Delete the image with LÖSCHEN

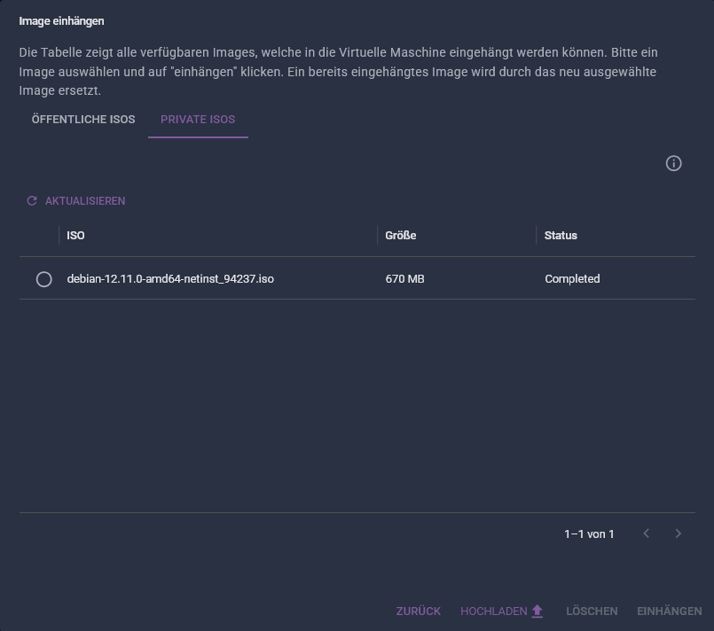[592, 611]
